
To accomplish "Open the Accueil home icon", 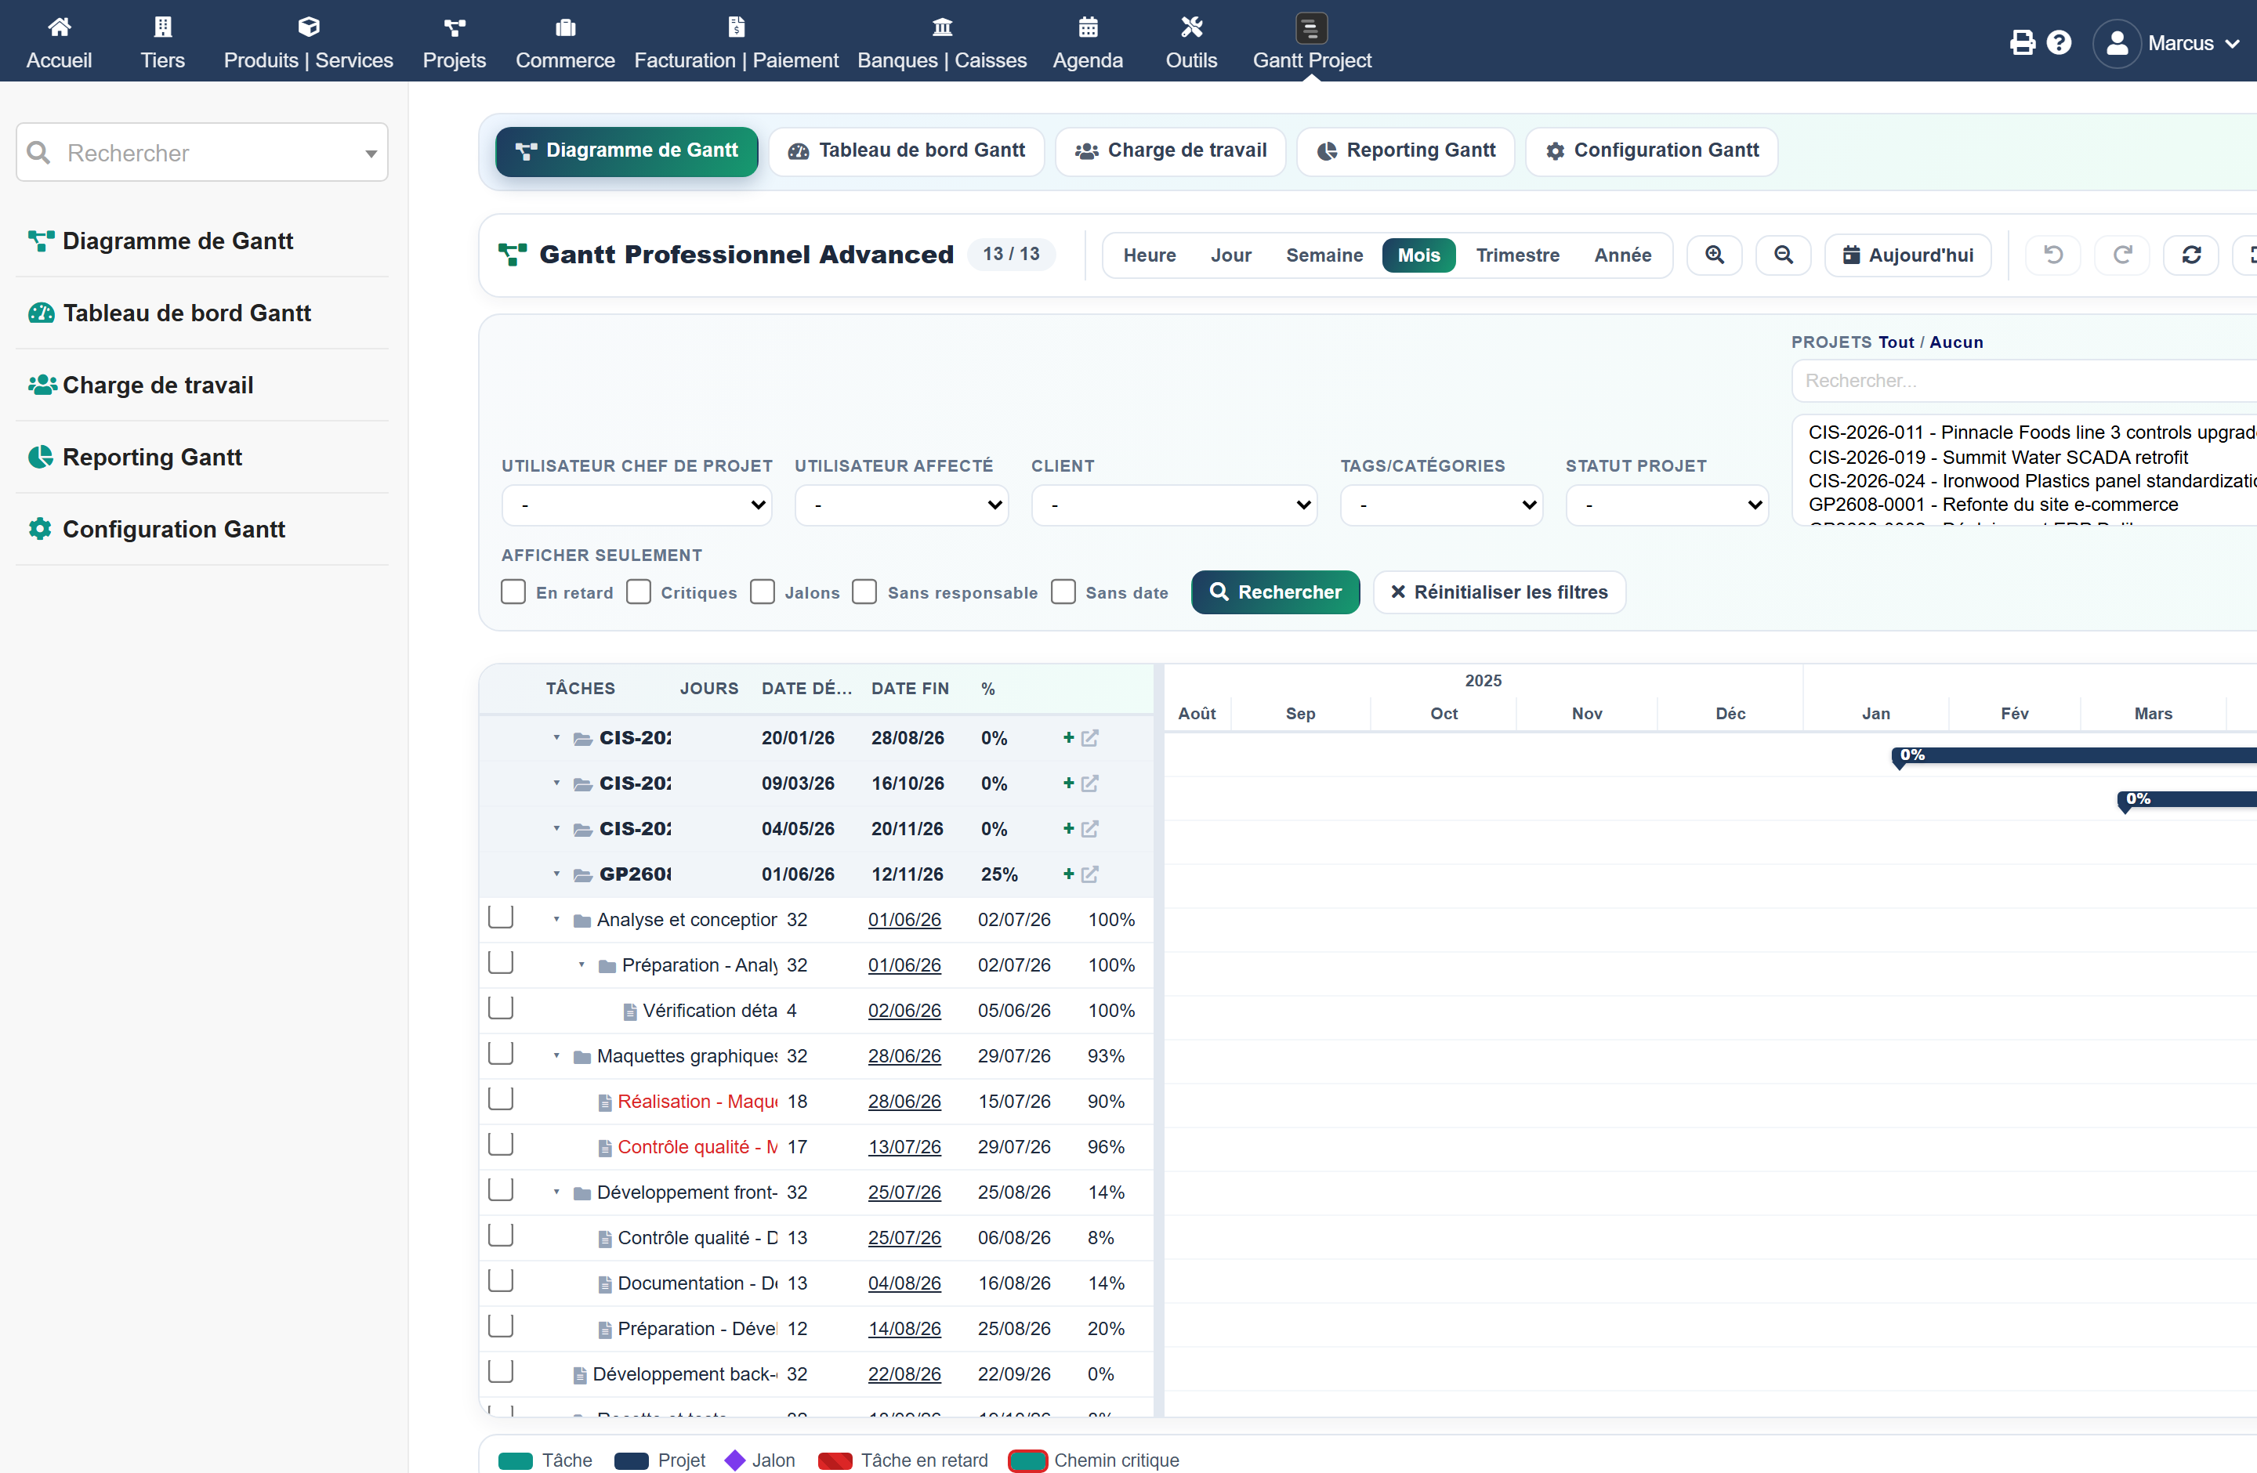I will (x=59, y=27).
